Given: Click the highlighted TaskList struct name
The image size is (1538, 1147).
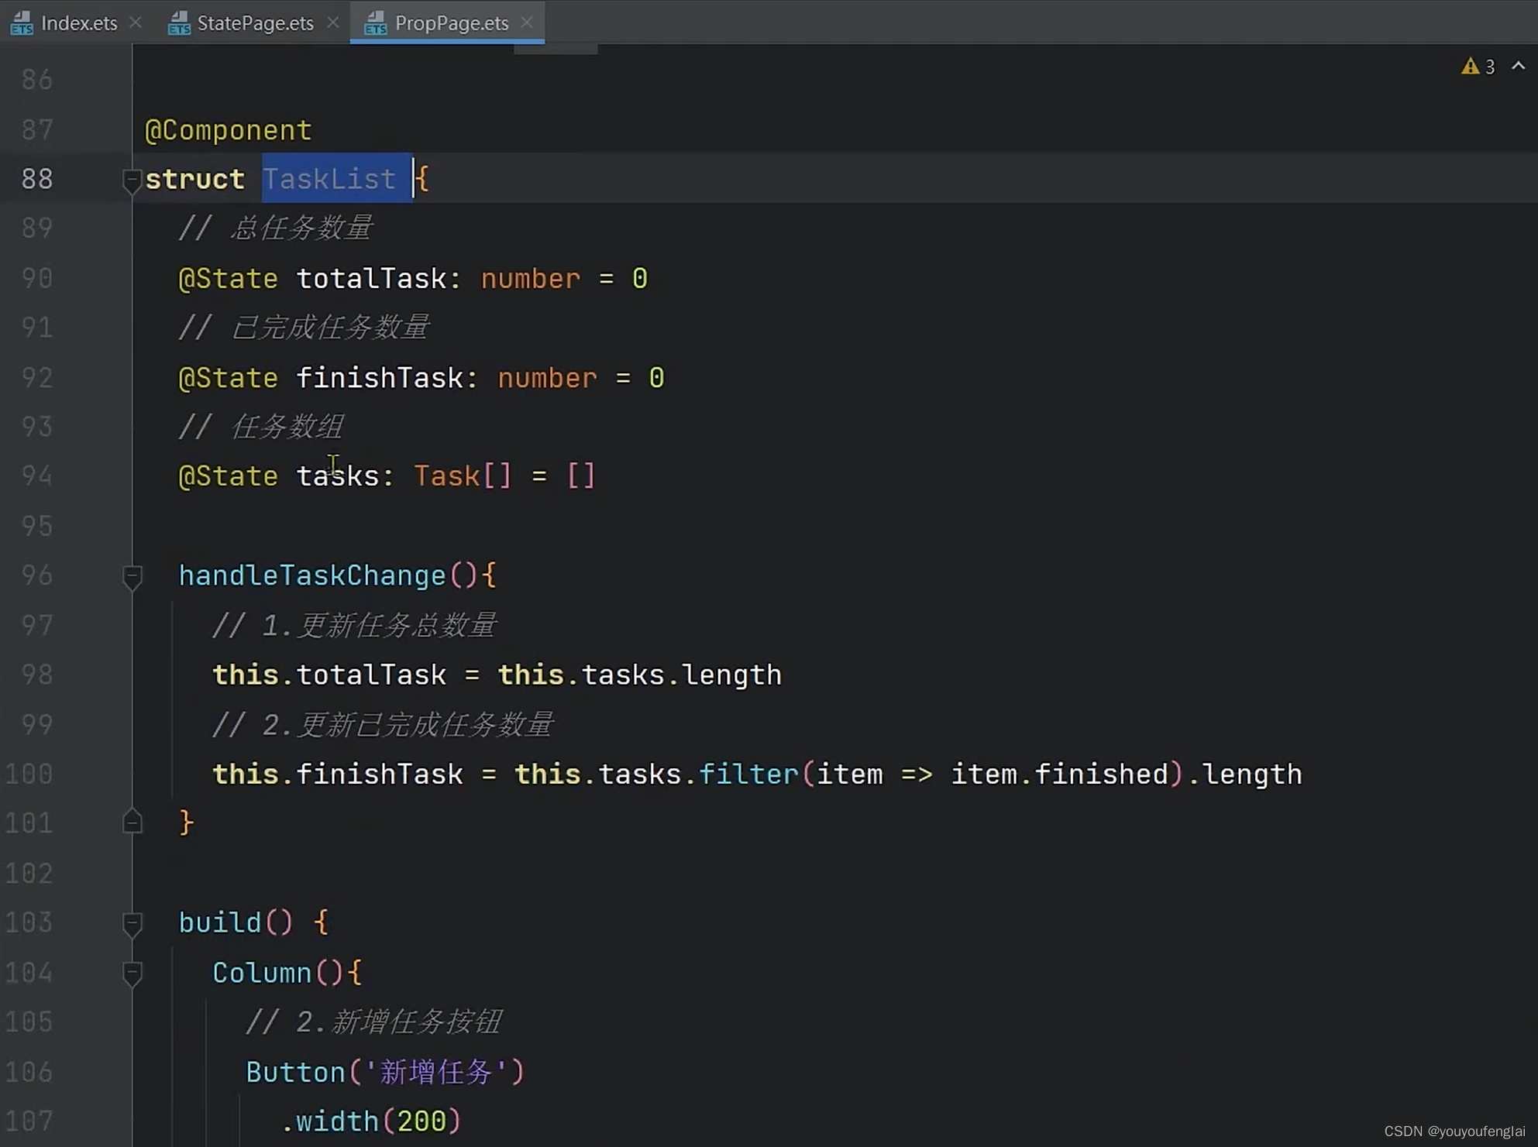Looking at the screenshot, I should 329,179.
